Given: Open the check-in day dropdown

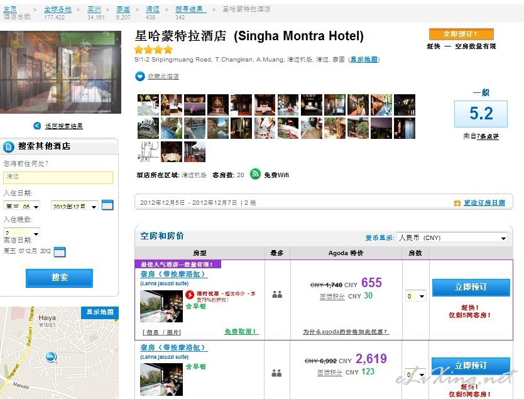Looking at the screenshot, I should point(22,205).
